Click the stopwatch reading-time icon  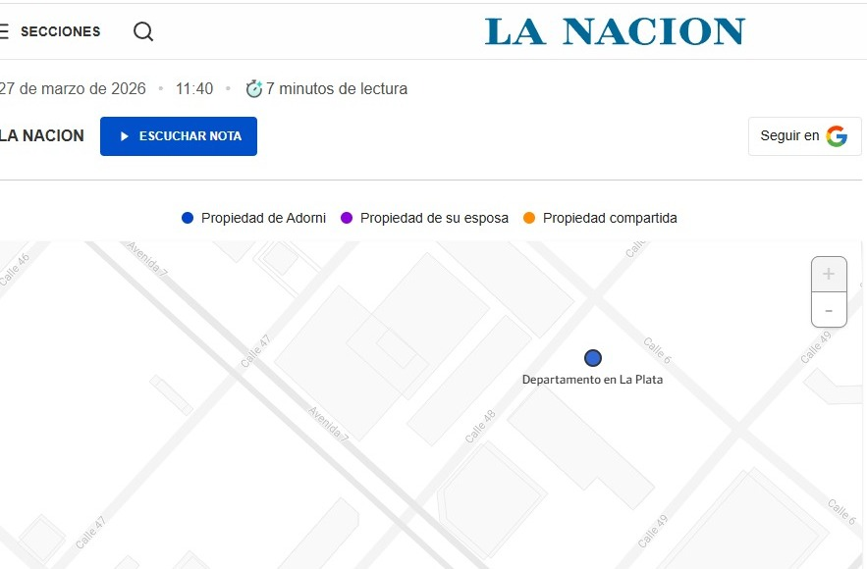[253, 89]
